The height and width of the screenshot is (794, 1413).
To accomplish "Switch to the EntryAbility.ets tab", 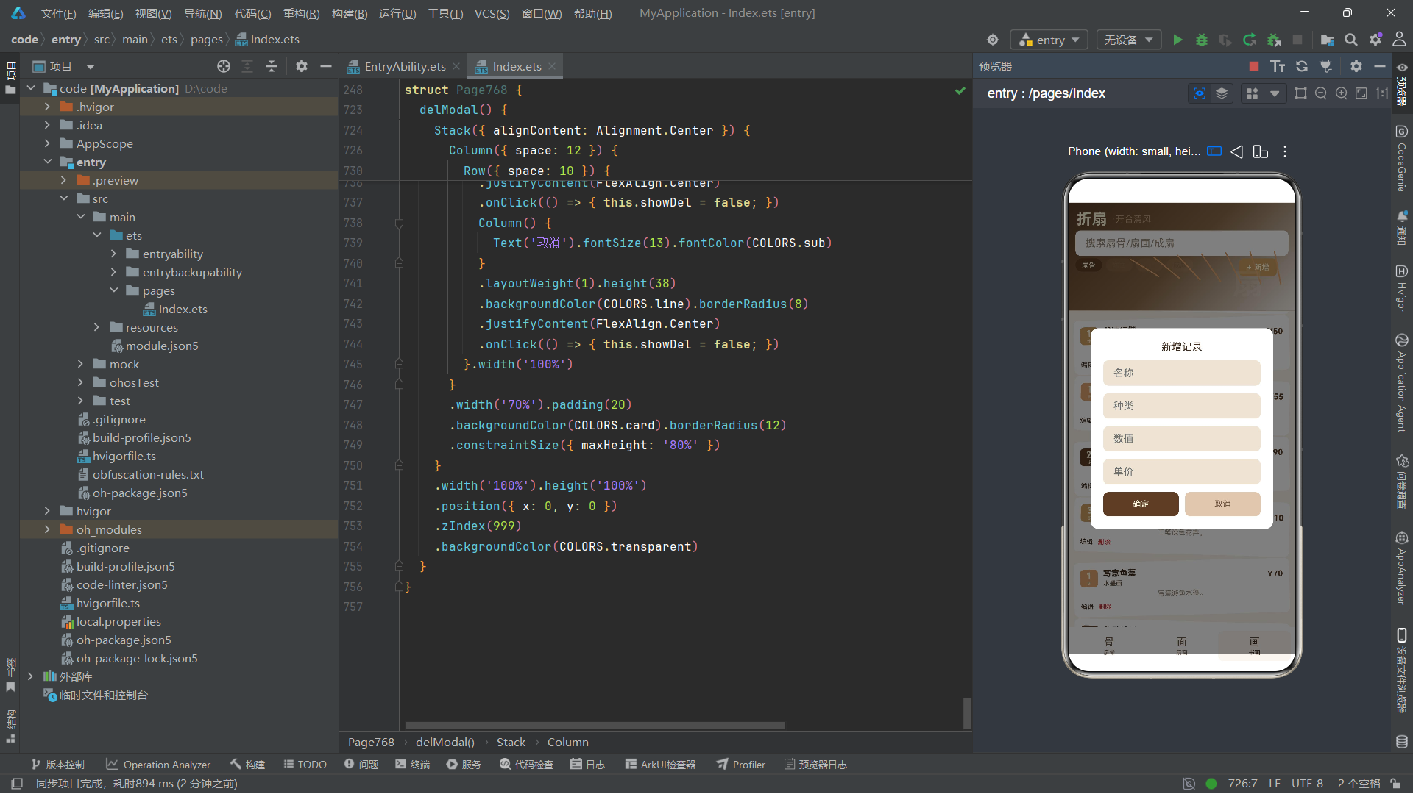I will point(405,66).
